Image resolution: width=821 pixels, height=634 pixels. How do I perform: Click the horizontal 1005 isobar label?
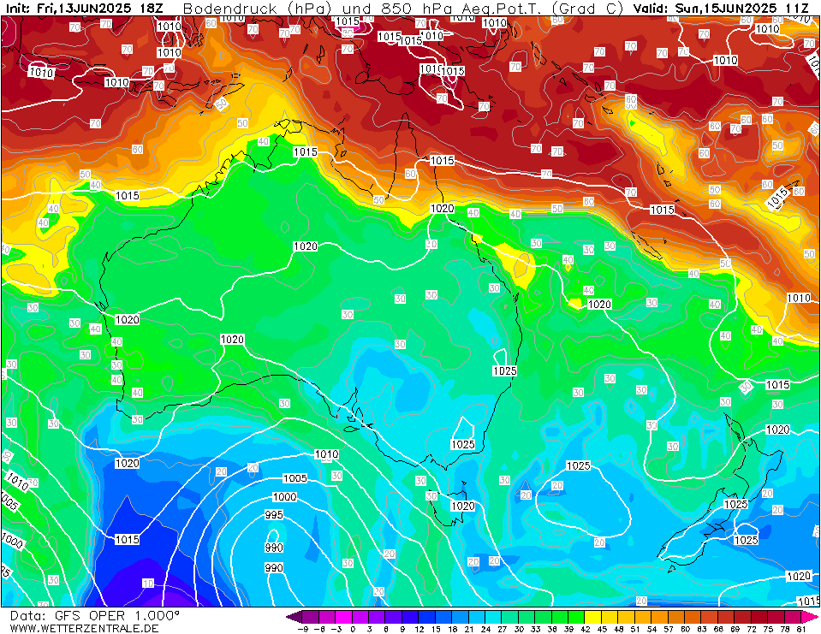(x=294, y=478)
